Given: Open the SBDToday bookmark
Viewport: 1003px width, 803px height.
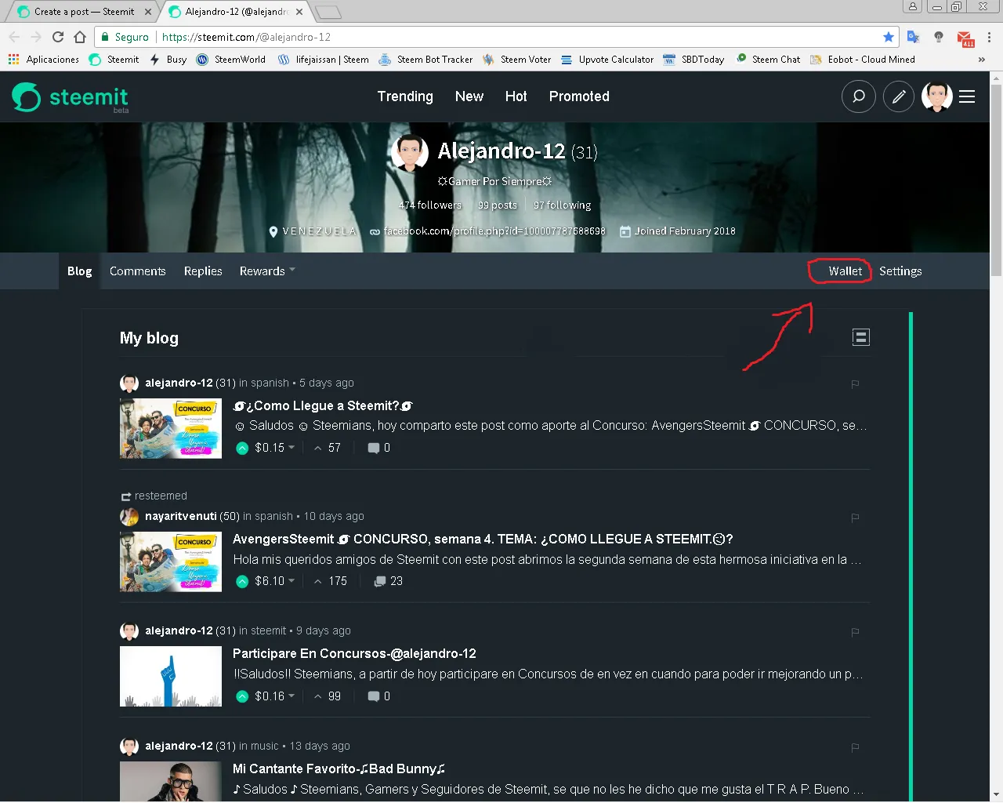Looking at the screenshot, I should (694, 60).
